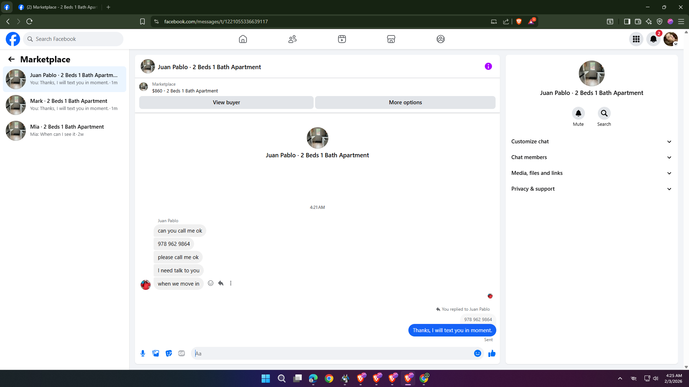Open the Facebook notifications bell
Image resolution: width=689 pixels, height=387 pixels.
[653, 39]
